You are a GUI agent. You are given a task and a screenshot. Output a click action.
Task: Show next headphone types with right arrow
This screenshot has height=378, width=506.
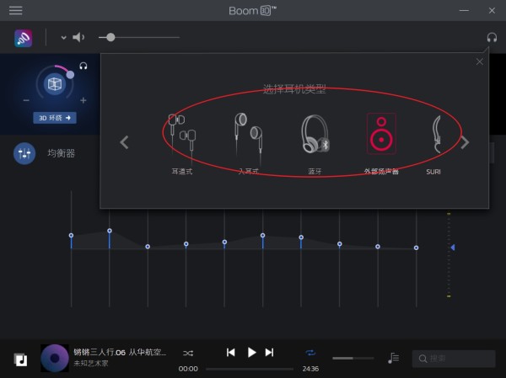pyautogui.click(x=465, y=142)
